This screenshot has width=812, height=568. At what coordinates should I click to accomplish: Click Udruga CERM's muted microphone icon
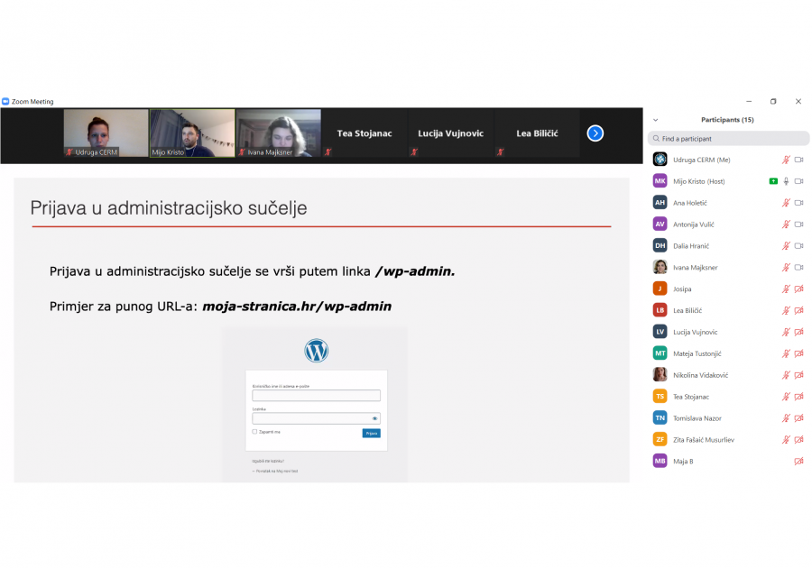(786, 160)
